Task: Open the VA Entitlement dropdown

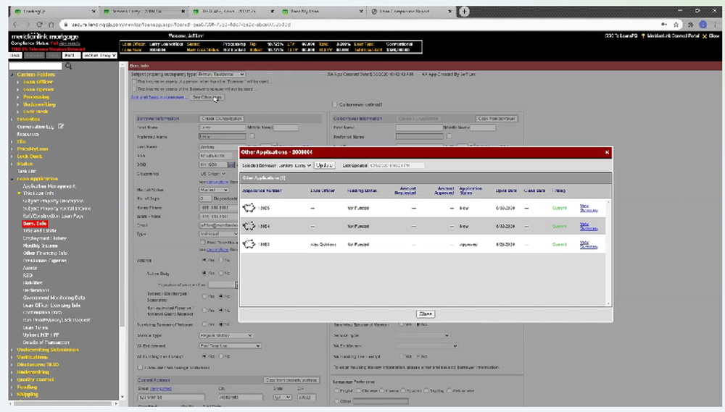Action: click(231, 345)
